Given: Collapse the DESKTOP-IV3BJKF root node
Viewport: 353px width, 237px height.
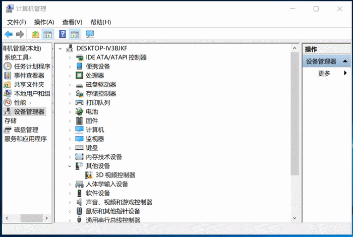Looking at the screenshot, I should (x=60, y=48).
